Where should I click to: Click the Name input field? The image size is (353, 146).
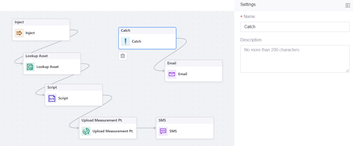coord(295,27)
